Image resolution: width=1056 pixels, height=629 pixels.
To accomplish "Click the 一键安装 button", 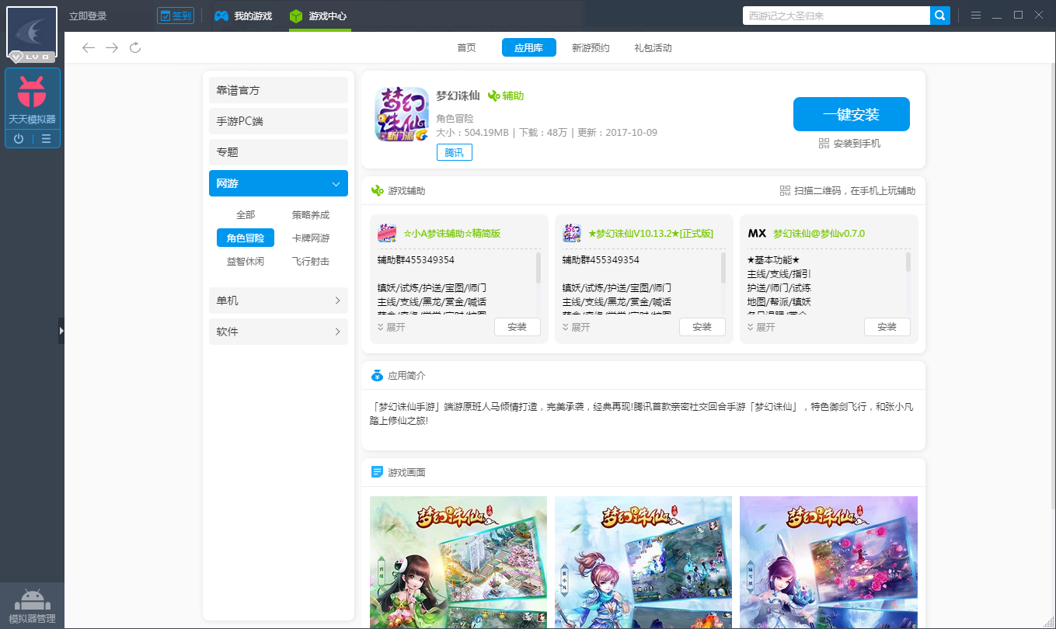I will pos(852,114).
